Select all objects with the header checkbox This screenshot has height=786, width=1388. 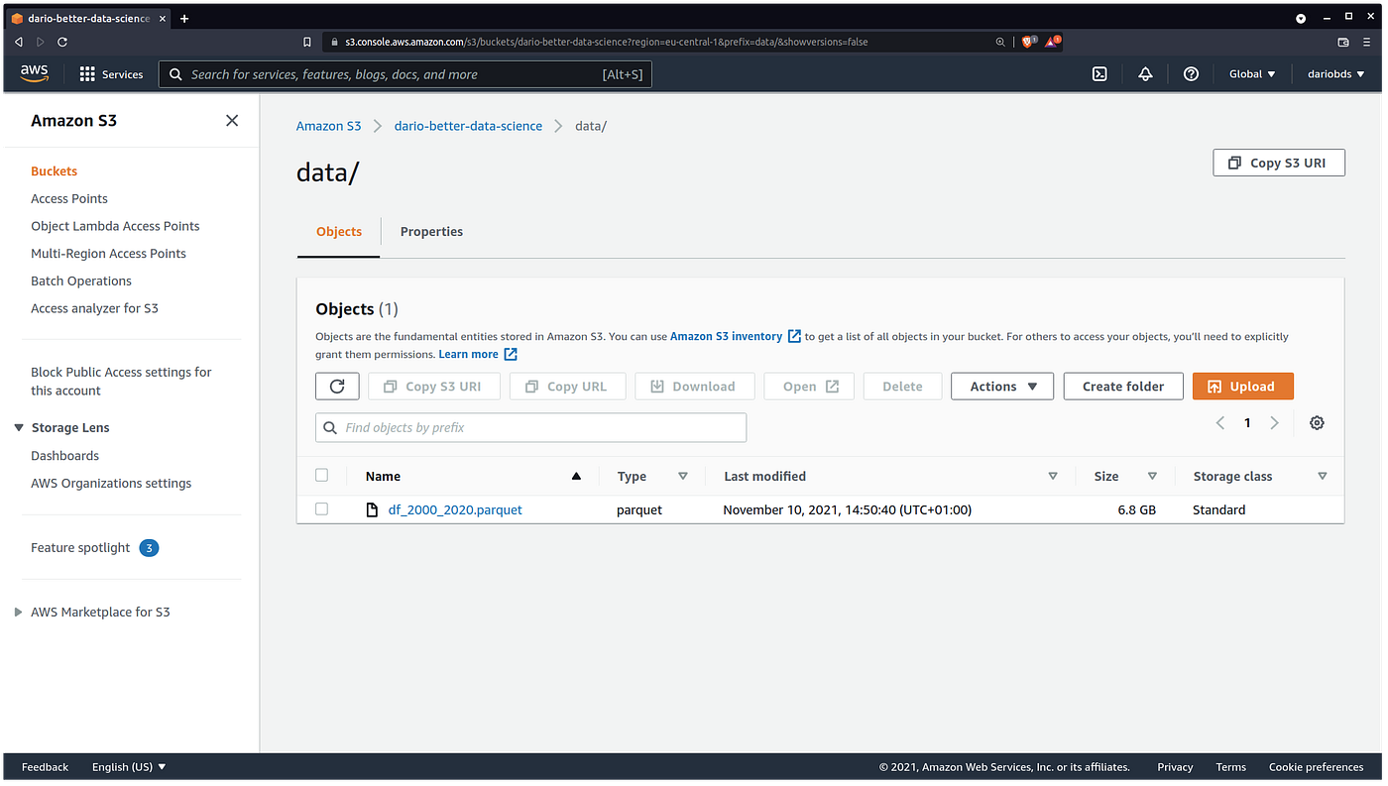pyautogui.click(x=321, y=475)
